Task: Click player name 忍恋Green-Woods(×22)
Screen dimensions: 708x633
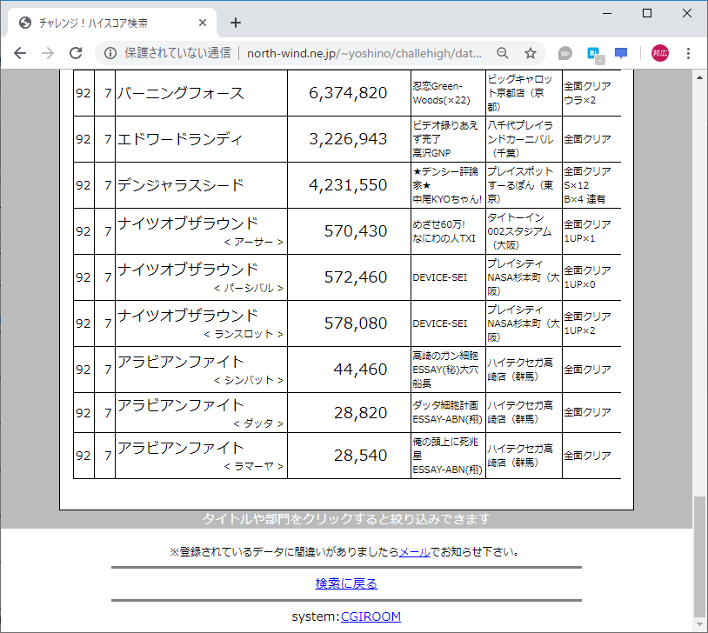Action: click(x=441, y=93)
